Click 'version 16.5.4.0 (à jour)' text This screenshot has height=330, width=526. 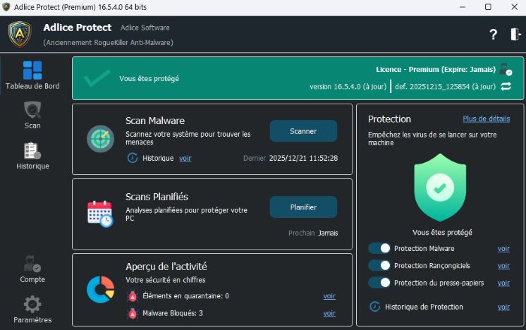(x=348, y=87)
